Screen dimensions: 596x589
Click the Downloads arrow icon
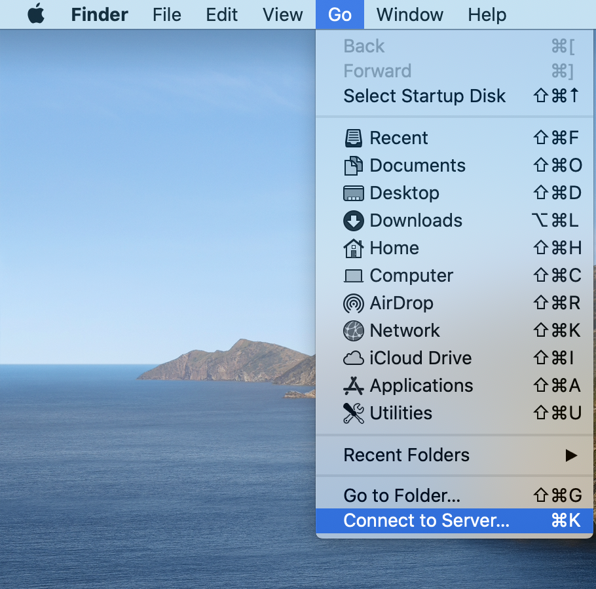pos(354,221)
